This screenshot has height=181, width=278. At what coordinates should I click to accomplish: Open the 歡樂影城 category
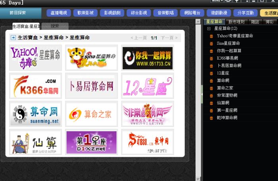tap(85, 13)
